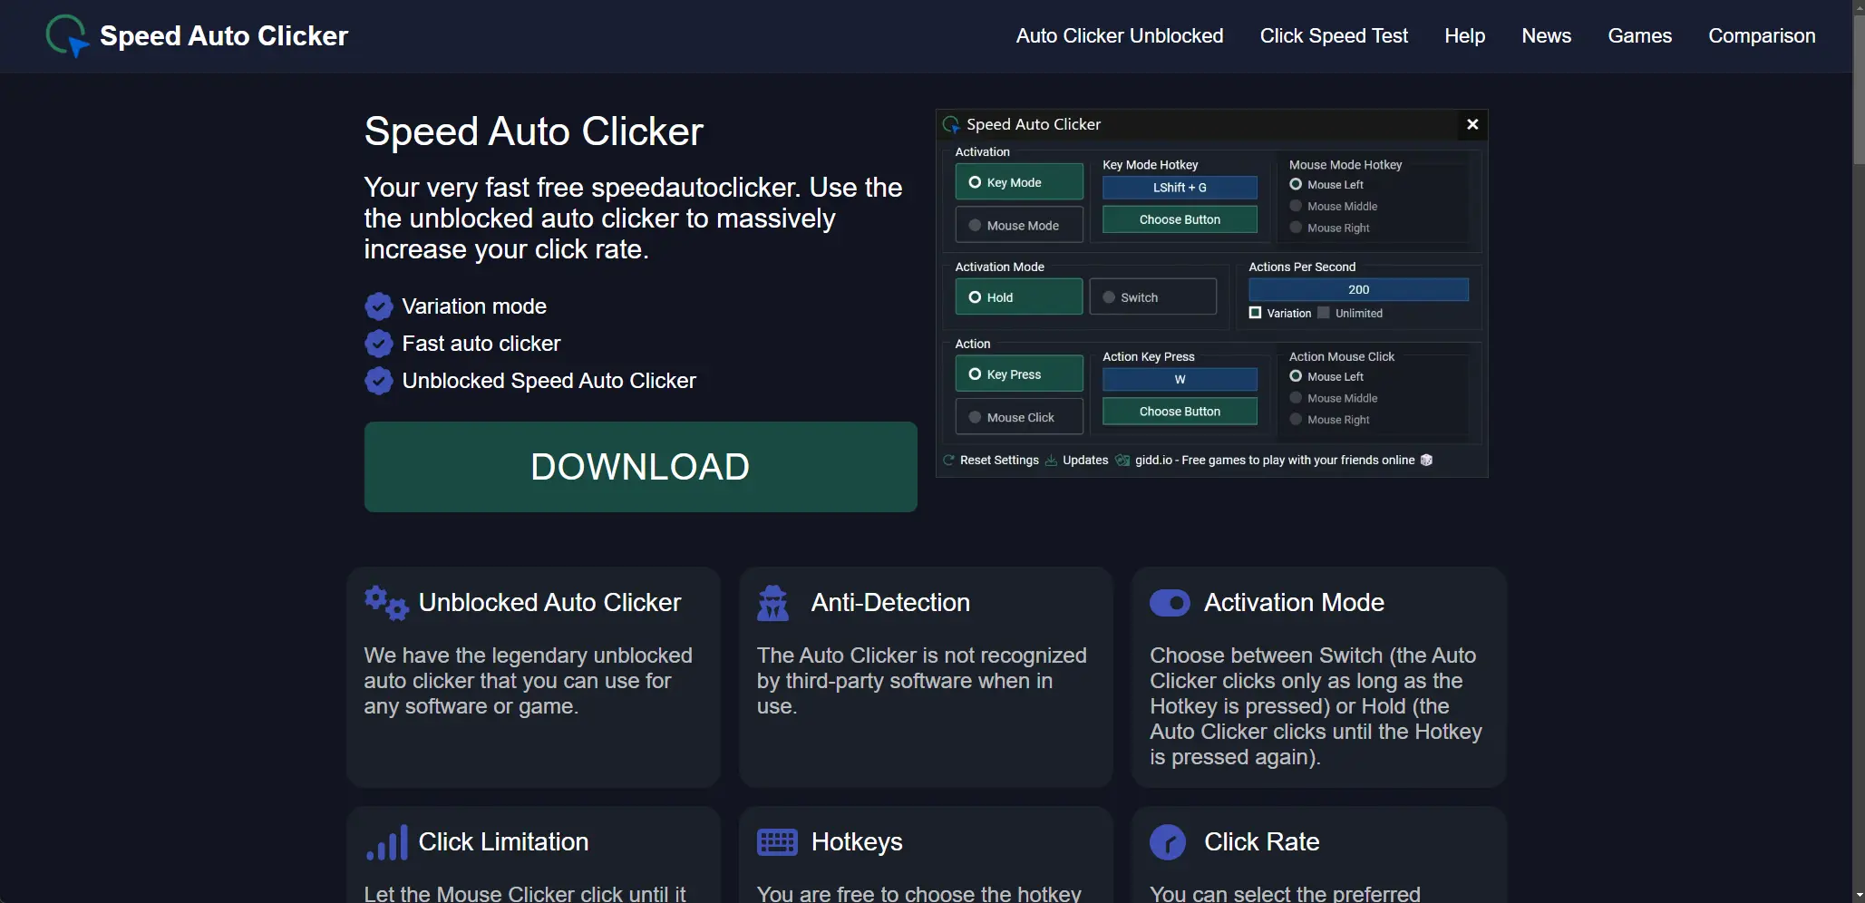
Task: Click the gauge icon beside Click Rate
Action: (1168, 842)
